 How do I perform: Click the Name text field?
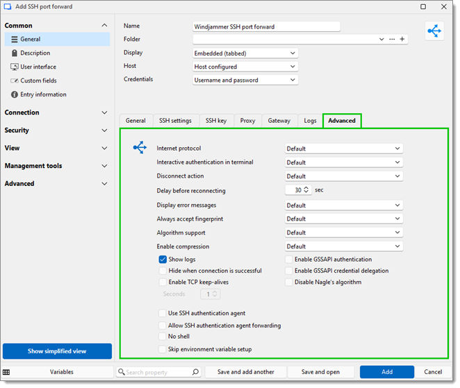tap(266, 26)
